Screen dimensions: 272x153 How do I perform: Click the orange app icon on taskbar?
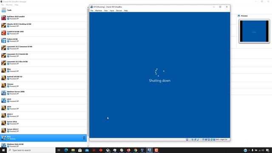coord(156,150)
